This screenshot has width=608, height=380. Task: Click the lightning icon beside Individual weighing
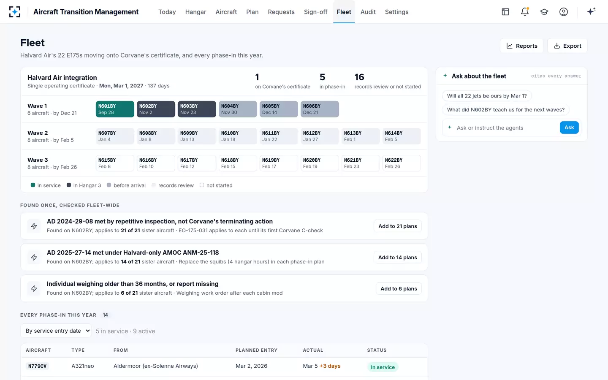tap(34, 288)
